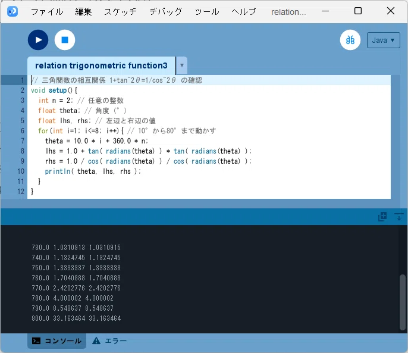
Task: Click line number 12 in the gutter
Action: (x=21, y=192)
